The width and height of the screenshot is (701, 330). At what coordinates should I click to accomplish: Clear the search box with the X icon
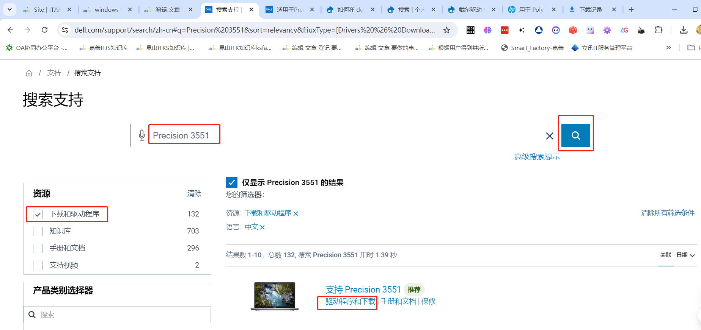[549, 136]
